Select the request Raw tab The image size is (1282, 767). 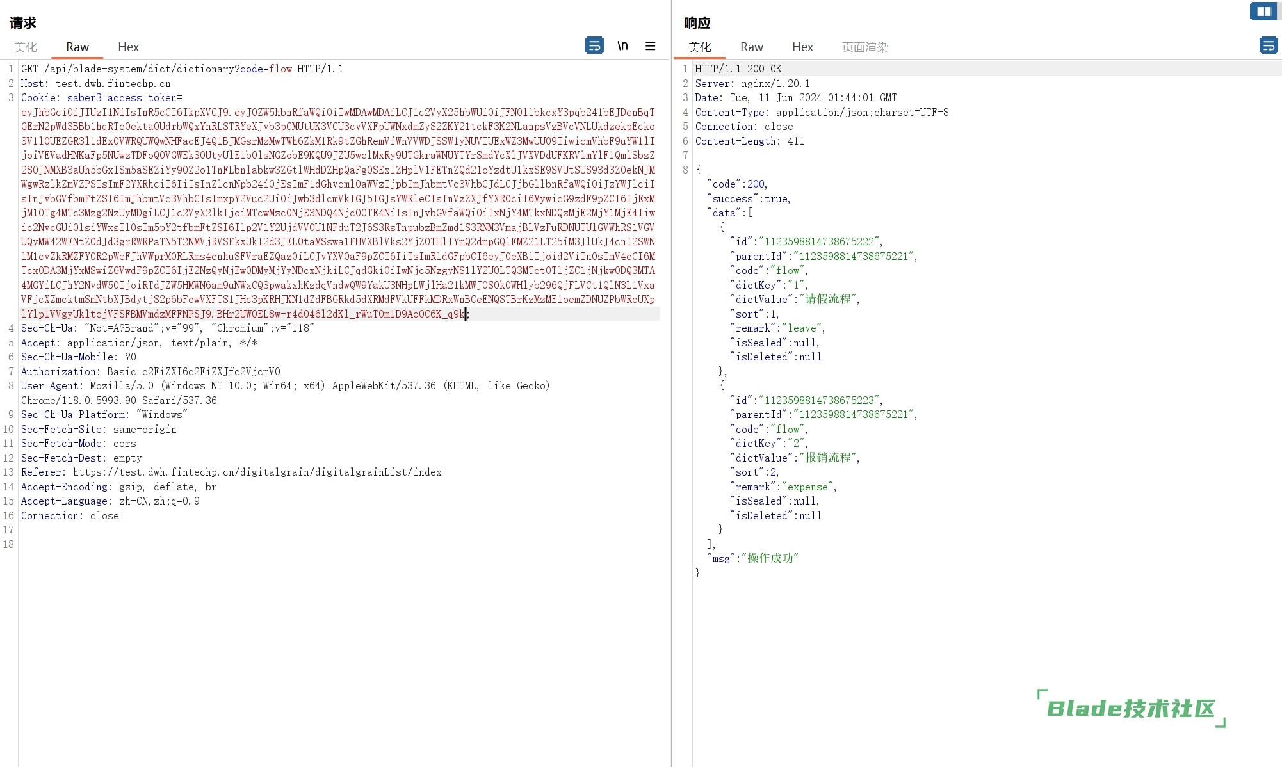pos(77,47)
